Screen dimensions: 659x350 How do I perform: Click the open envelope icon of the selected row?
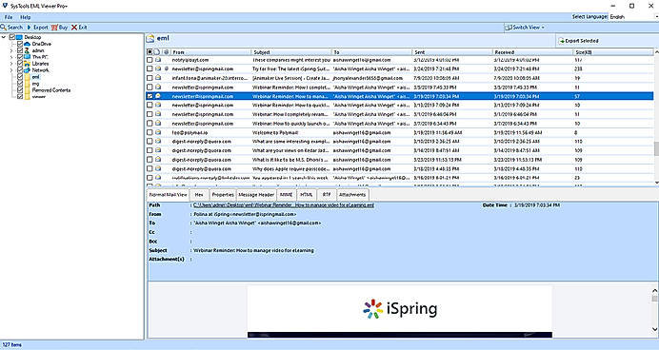tap(158, 96)
